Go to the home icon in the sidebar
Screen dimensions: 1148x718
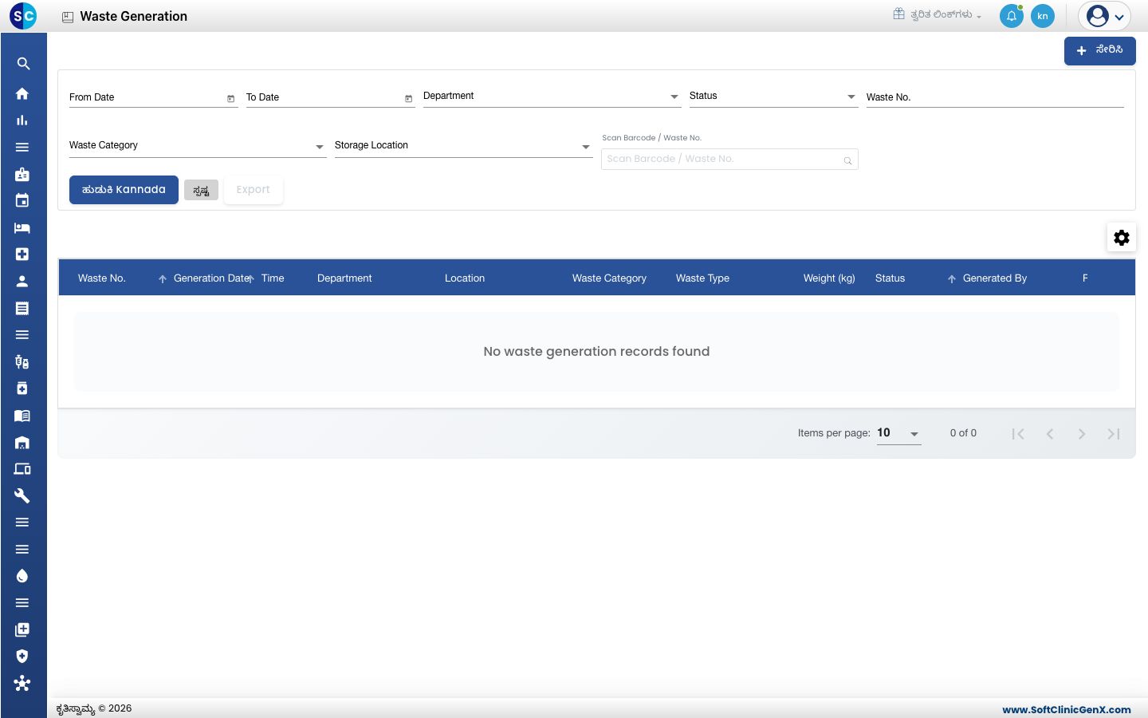(x=22, y=93)
